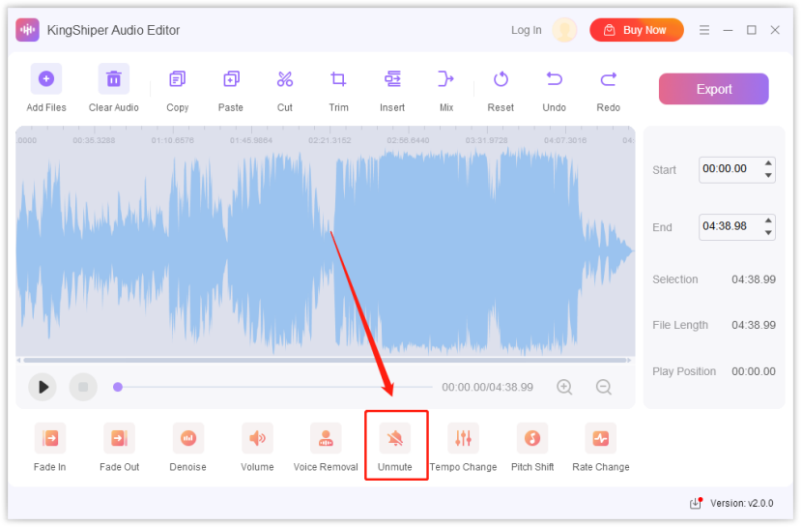Maximize the KingShiper window
The image size is (802, 527).
(x=752, y=30)
